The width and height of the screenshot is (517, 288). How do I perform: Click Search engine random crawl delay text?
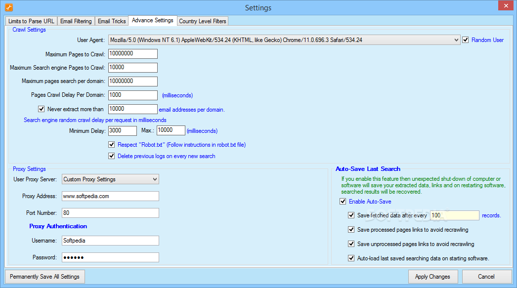95,120
